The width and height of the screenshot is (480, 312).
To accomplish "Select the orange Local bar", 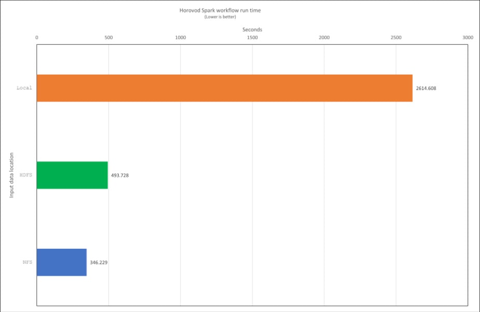I will point(224,88).
